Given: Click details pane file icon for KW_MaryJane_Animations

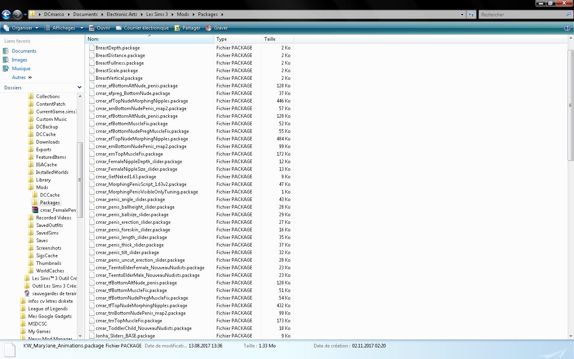Looking at the screenshot, I should [x=10, y=349].
